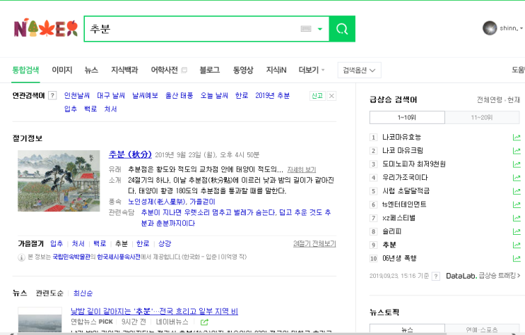Select 입추 in the 가을절기 list

57,244
